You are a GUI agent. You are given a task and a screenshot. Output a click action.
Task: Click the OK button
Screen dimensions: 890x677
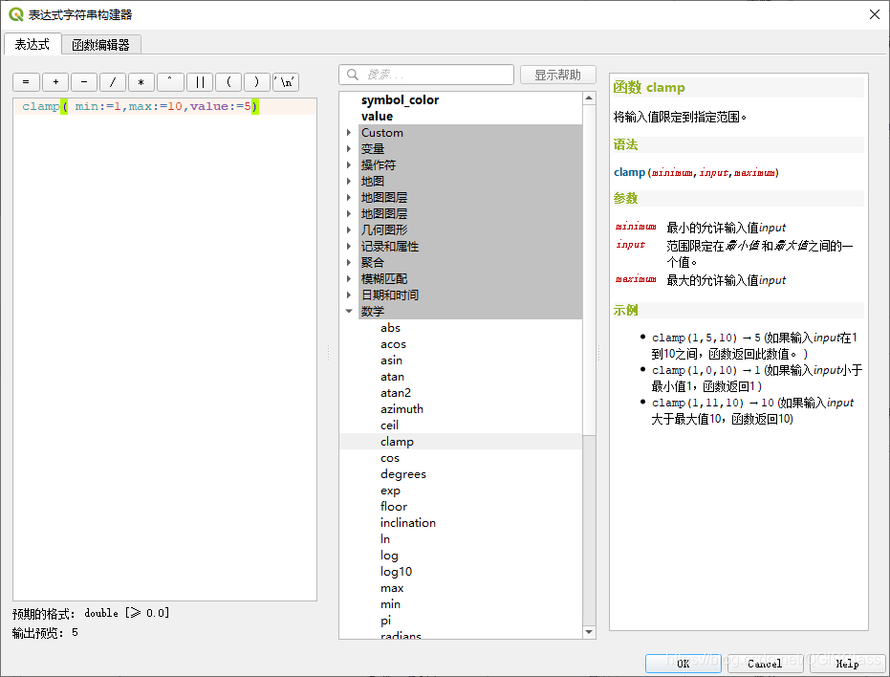683,664
